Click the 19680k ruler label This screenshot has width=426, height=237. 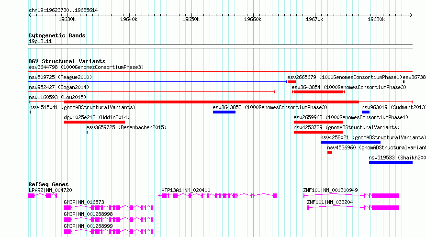[376, 19]
